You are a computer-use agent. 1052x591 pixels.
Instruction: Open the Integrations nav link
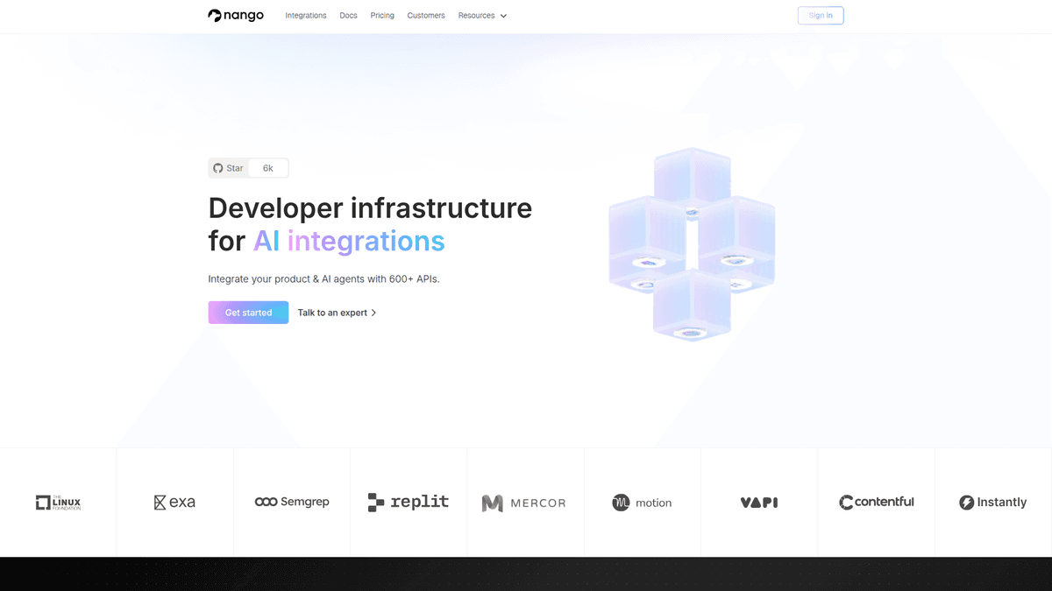[306, 16]
